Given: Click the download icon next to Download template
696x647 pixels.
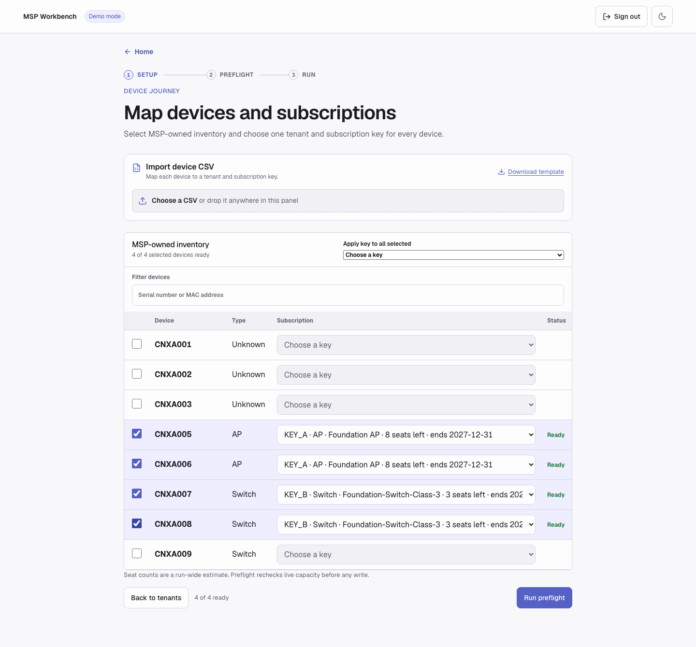Looking at the screenshot, I should (502, 172).
